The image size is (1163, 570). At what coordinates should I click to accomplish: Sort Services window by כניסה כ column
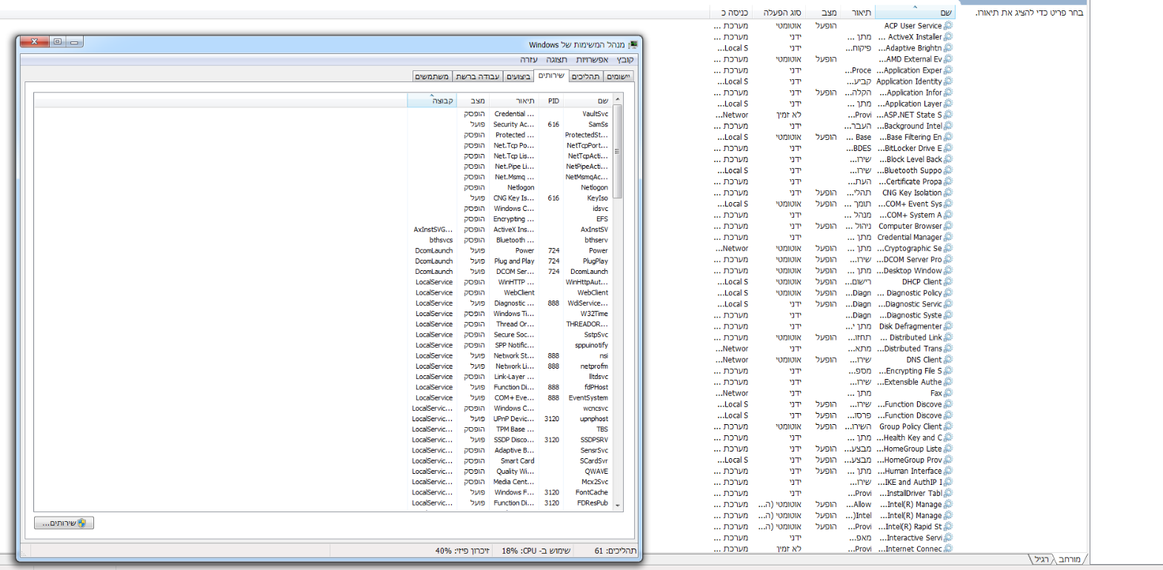(733, 13)
